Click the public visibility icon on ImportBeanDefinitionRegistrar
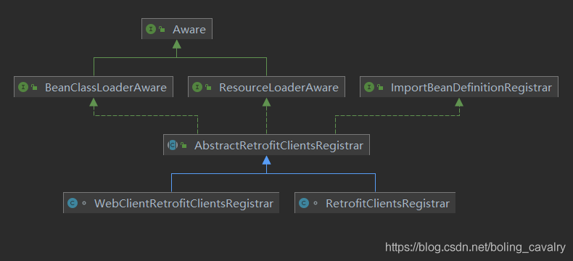Screen dimensions: 573x261 (x=380, y=88)
